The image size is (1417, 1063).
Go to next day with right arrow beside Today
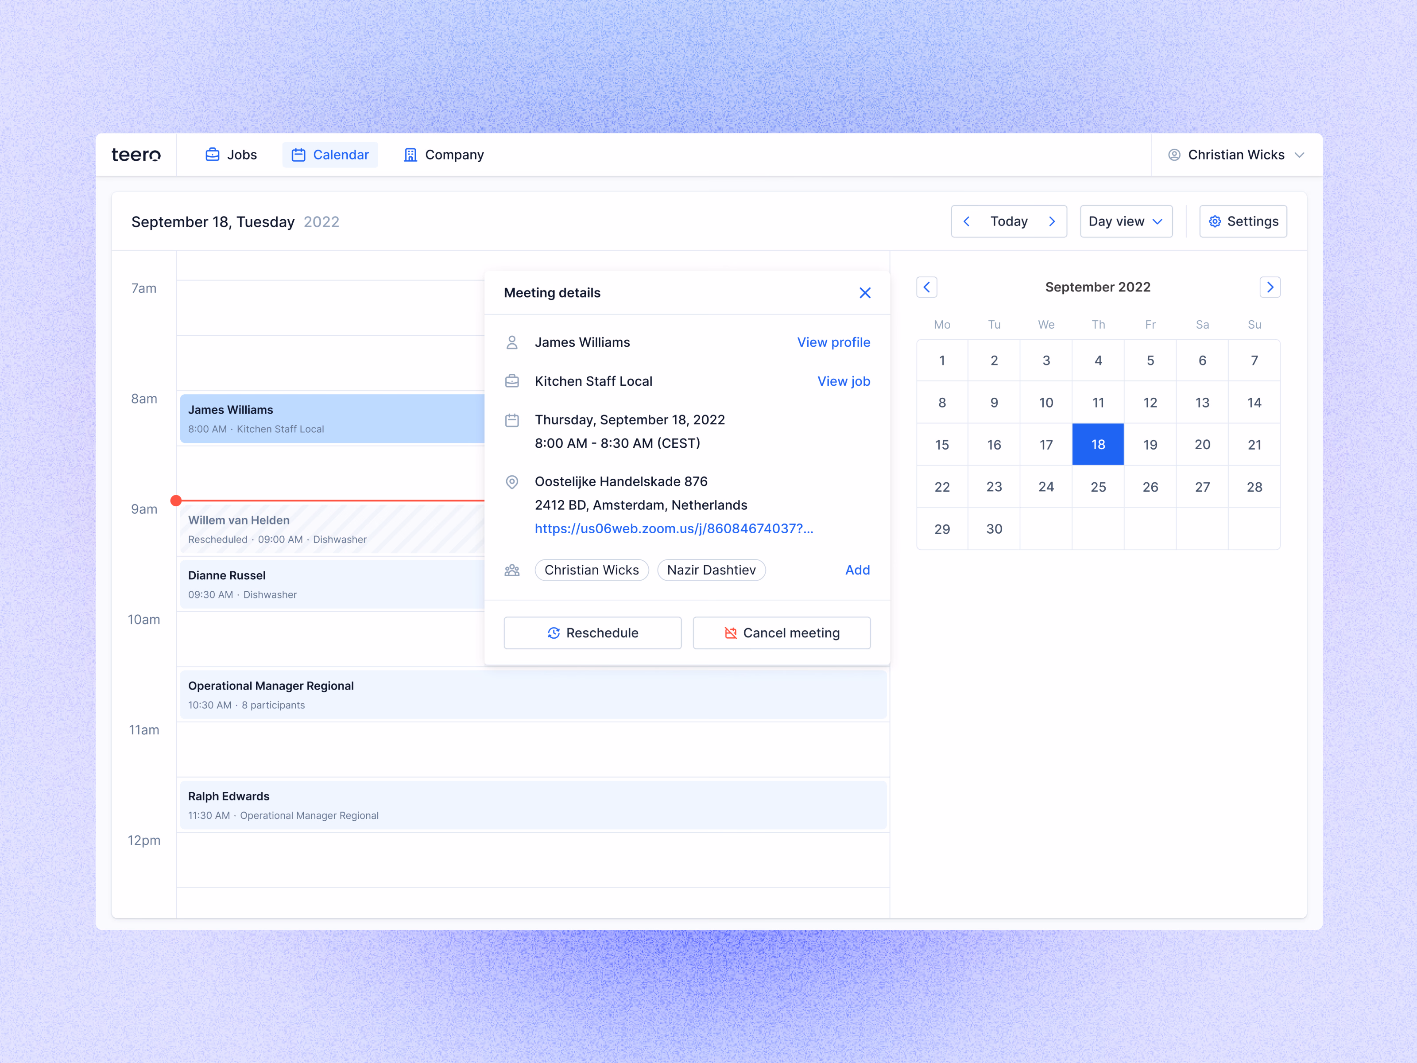1052,221
